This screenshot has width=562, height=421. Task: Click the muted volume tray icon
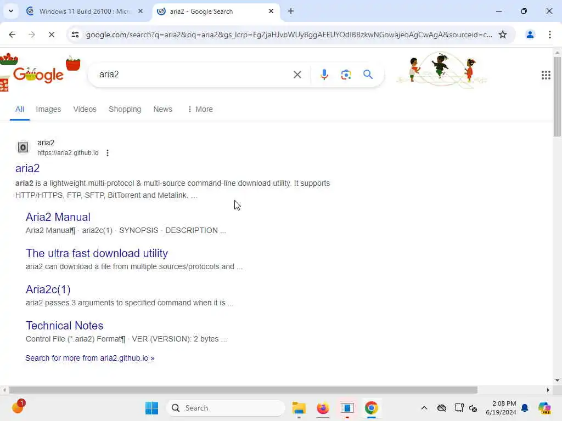click(x=473, y=408)
